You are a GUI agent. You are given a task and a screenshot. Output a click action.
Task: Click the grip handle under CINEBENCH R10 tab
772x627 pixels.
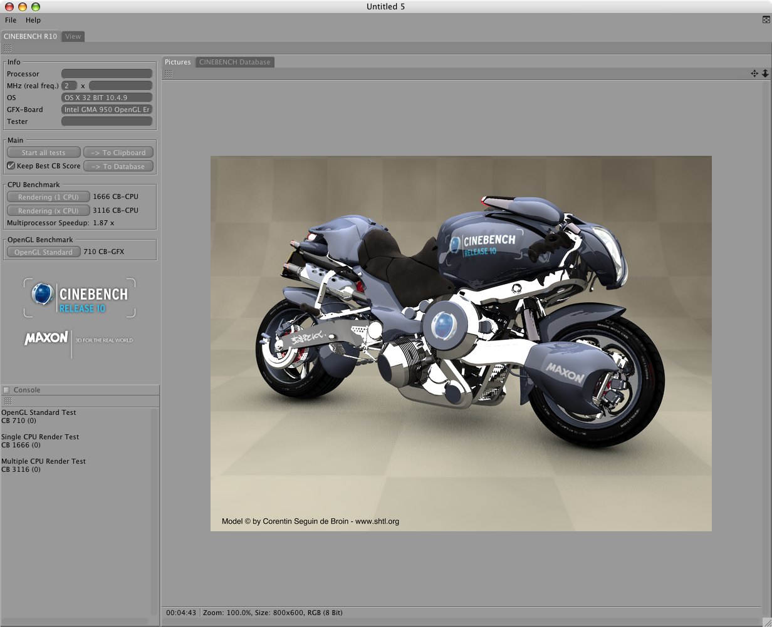pos(7,48)
